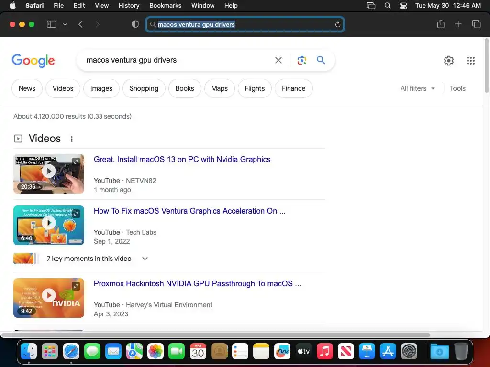This screenshot has height=367, width=490.
Task: Toggle the Safari sidebar button
Action: 51,24
